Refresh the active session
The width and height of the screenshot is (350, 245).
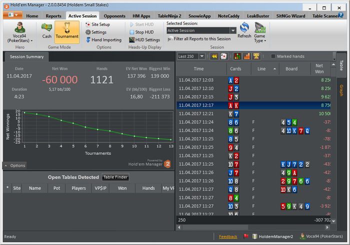[x=244, y=30]
